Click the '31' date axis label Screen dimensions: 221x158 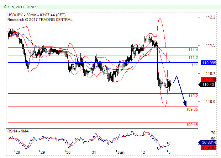[94, 152]
